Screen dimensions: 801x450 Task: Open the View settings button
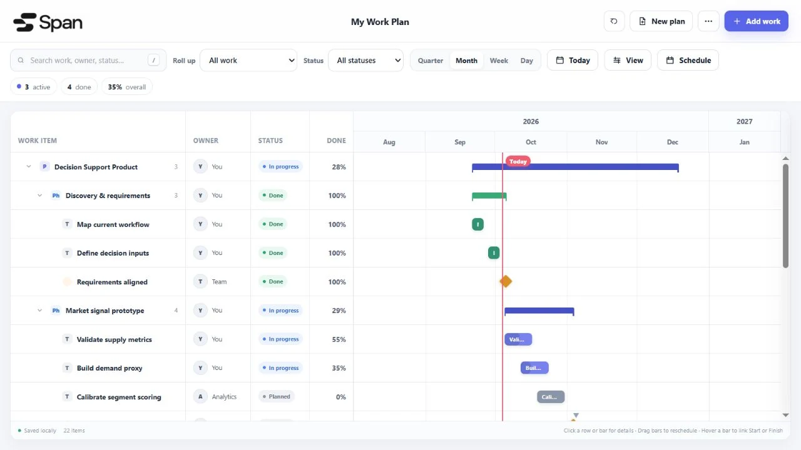pos(628,61)
